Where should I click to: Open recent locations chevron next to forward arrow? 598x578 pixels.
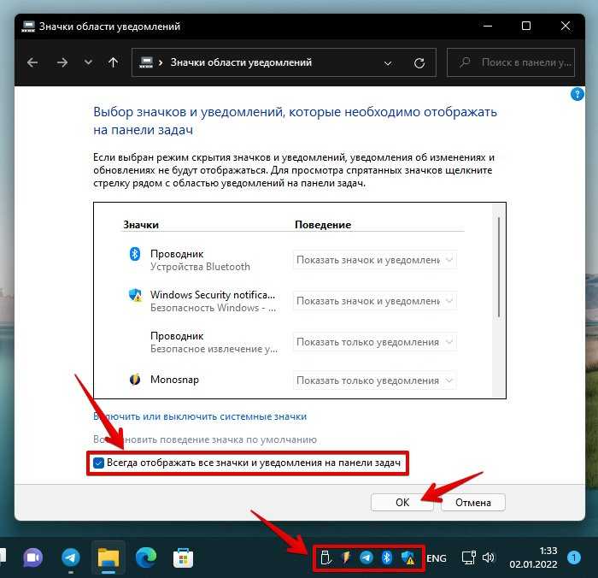point(88,62)
